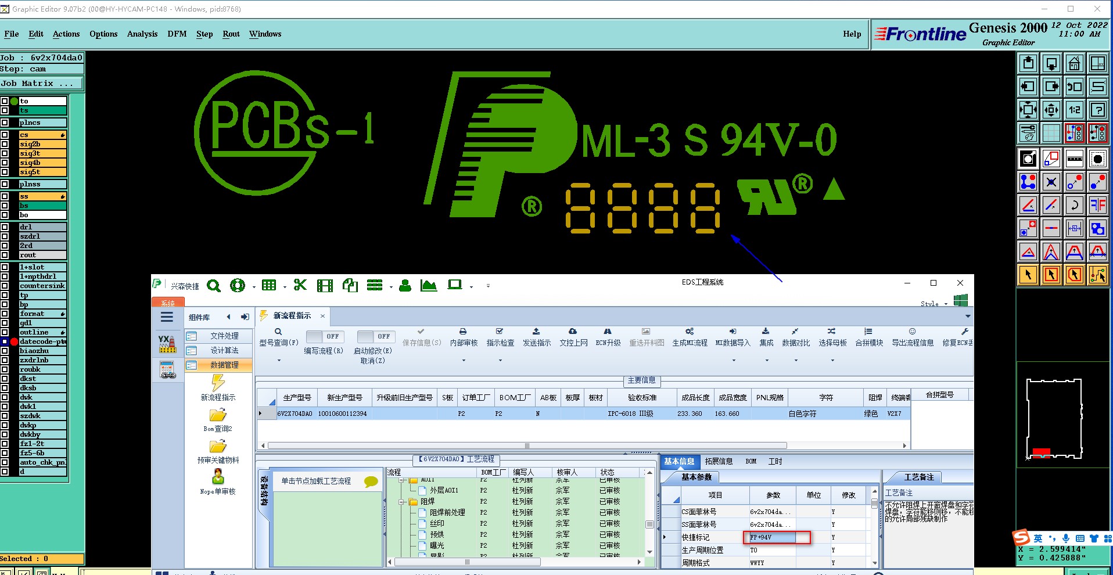Open the Bom查询2 folder icon
The width and height of the screenshot is (1113, 575).
coord(218,415)
